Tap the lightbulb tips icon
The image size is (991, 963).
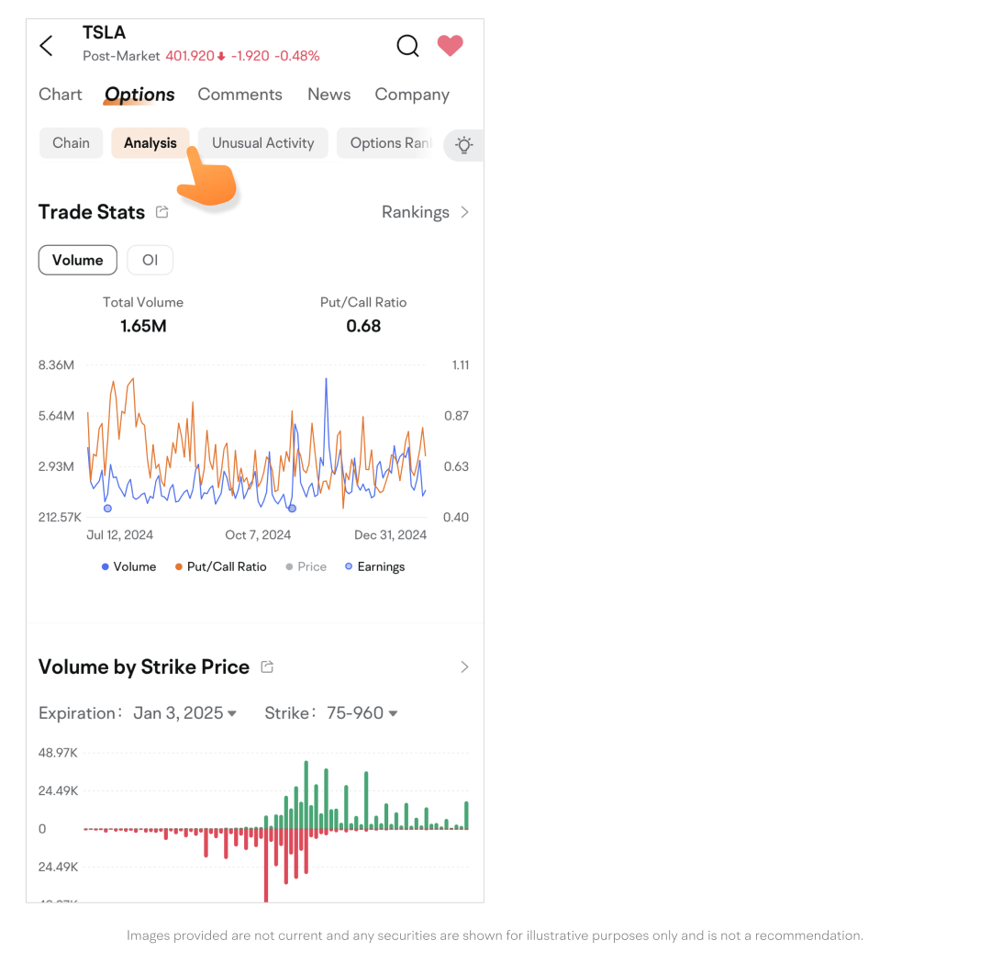point(464,144)
